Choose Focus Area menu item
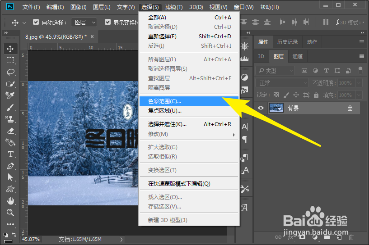The width and height of the screenshot is (369, 245). (x=189, y=111)
